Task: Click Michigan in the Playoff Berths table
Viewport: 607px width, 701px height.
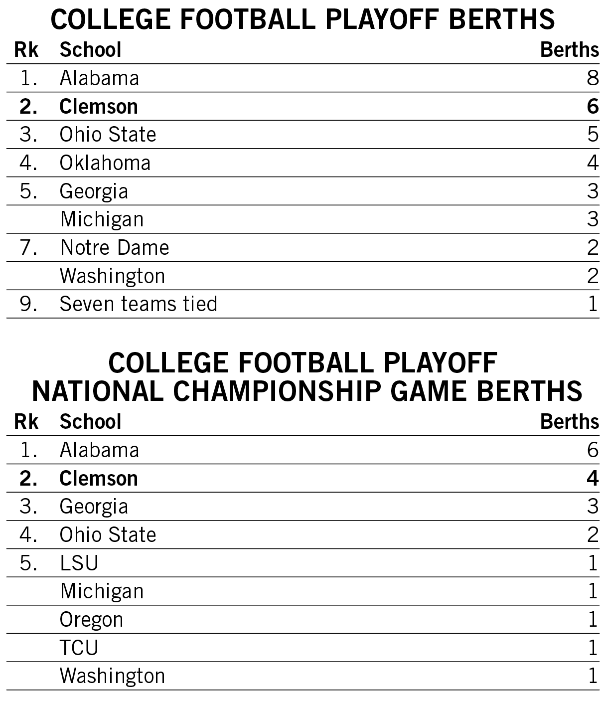Action: coord(102,219)
